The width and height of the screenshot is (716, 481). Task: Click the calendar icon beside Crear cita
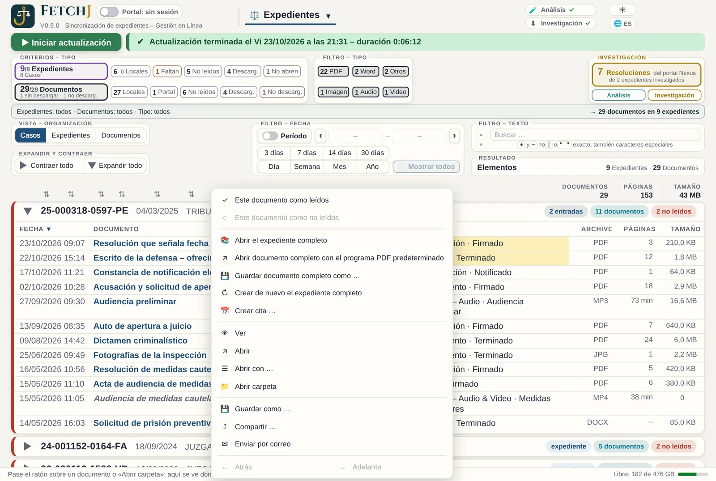point(225,311)
